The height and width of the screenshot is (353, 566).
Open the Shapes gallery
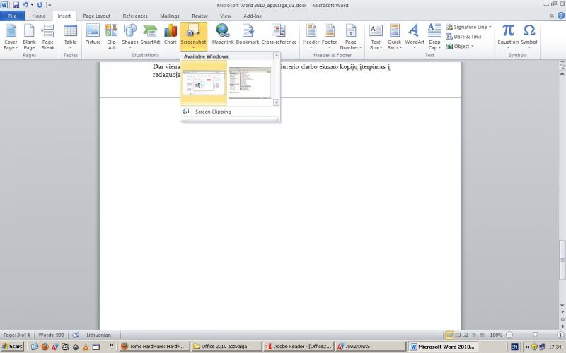[130, 37]
